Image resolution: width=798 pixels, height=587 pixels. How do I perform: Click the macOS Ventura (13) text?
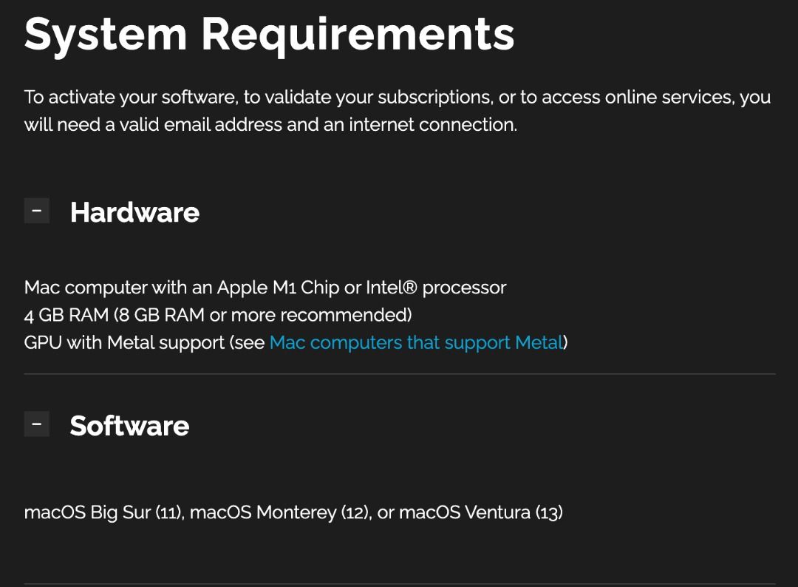pos(480,512)
